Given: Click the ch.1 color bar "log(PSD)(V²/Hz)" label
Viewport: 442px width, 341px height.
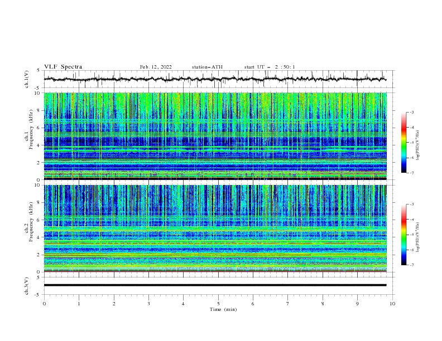Looking at the screenshot, I should point(417,145).
